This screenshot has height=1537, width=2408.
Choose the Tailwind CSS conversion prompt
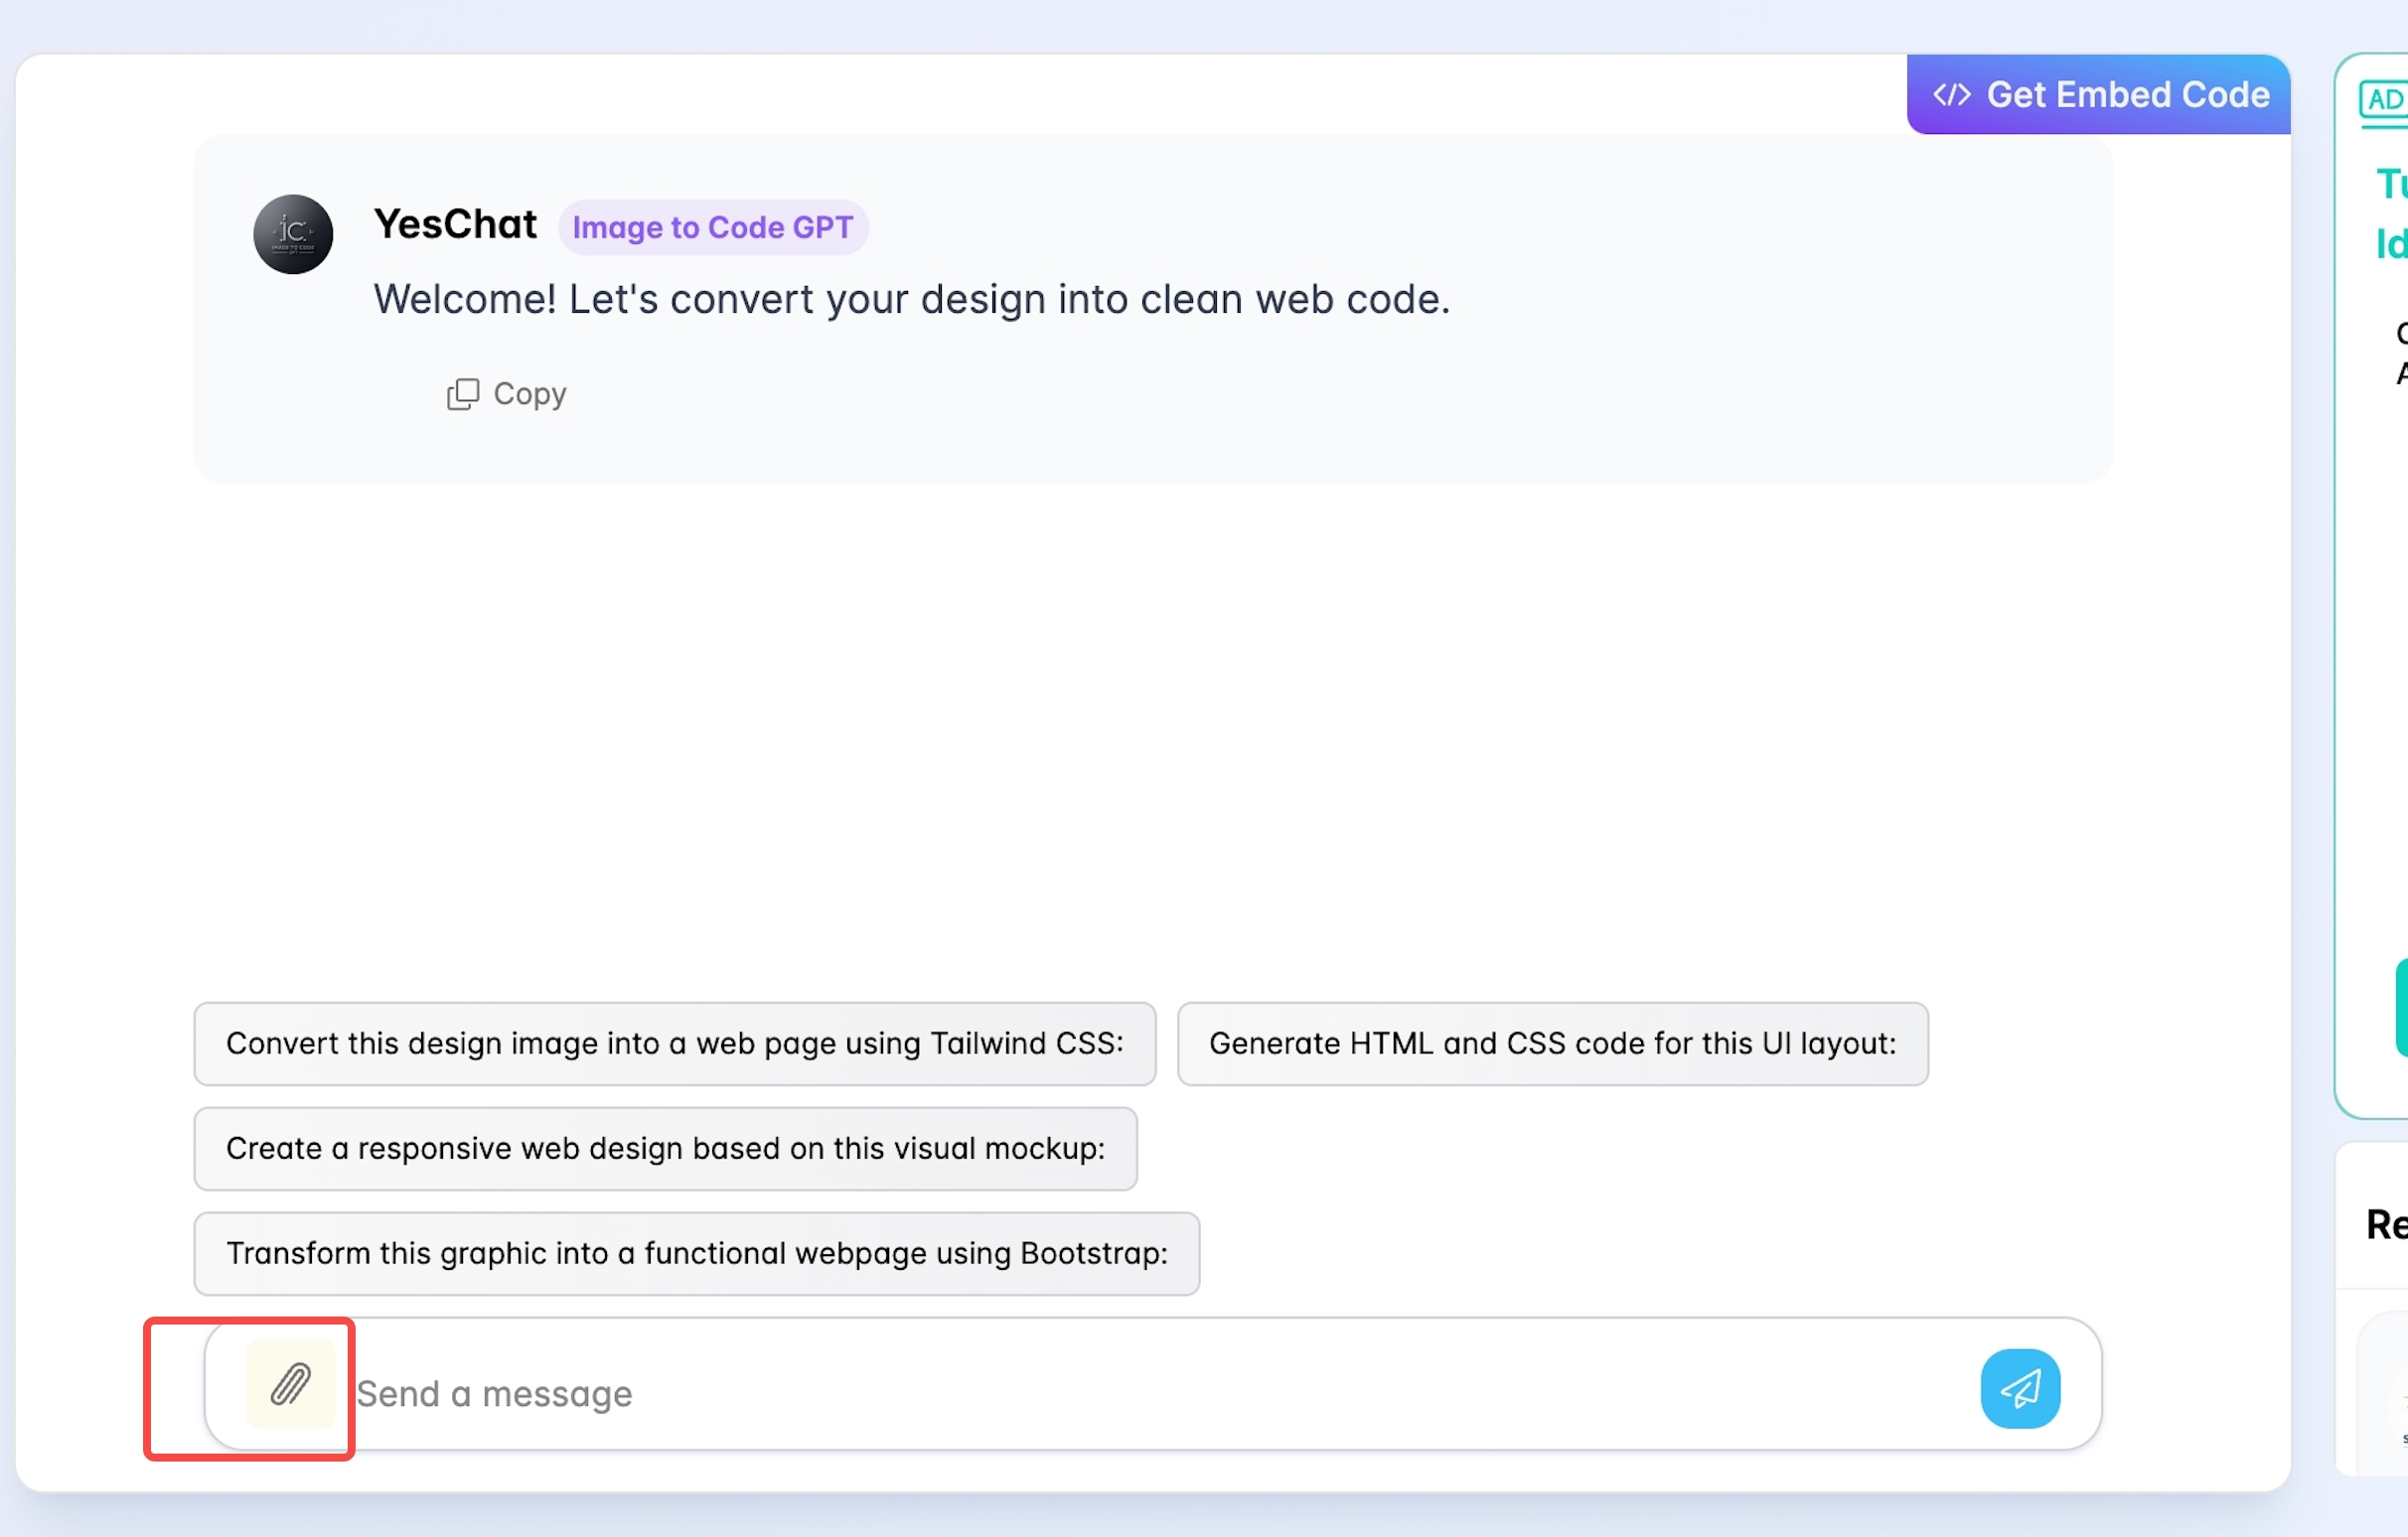pos(675,1044)
